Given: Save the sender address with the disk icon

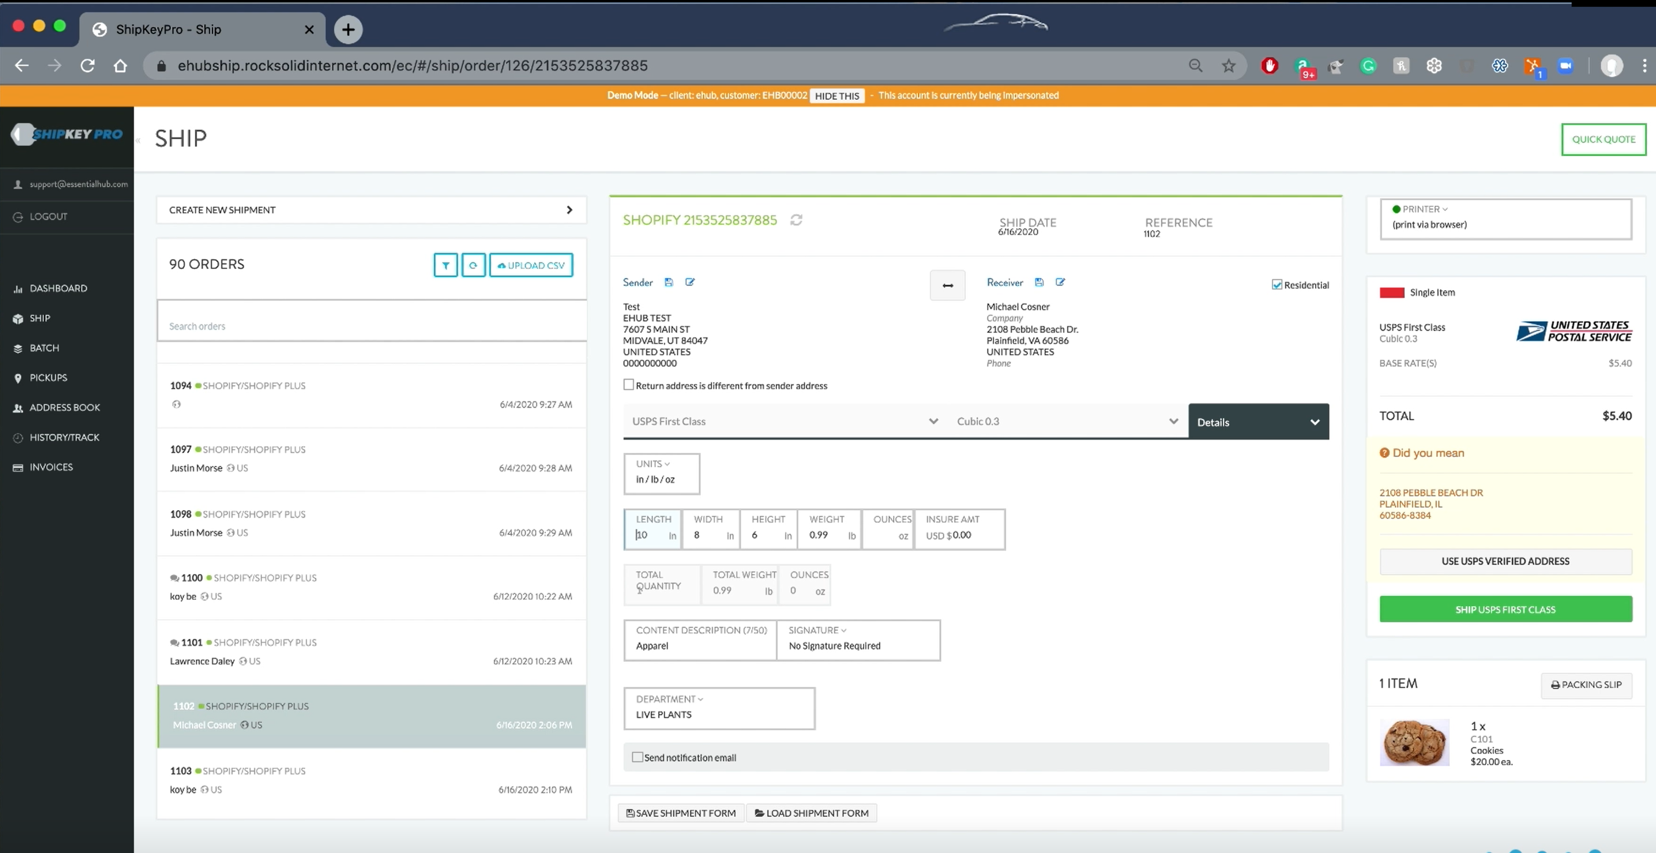Looking at the screenshot, I should coord(668,282).
